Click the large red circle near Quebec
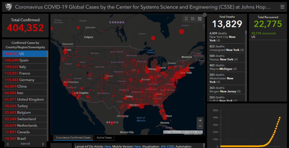 pyautogui.click(x=181, y=32)
